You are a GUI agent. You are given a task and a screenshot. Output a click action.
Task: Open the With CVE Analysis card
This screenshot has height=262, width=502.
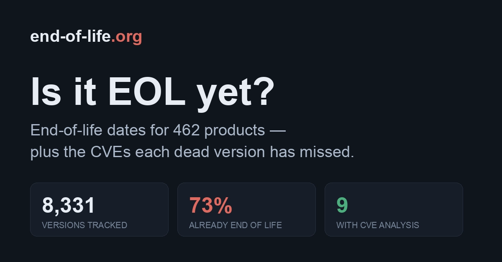(x=394, y=209)
